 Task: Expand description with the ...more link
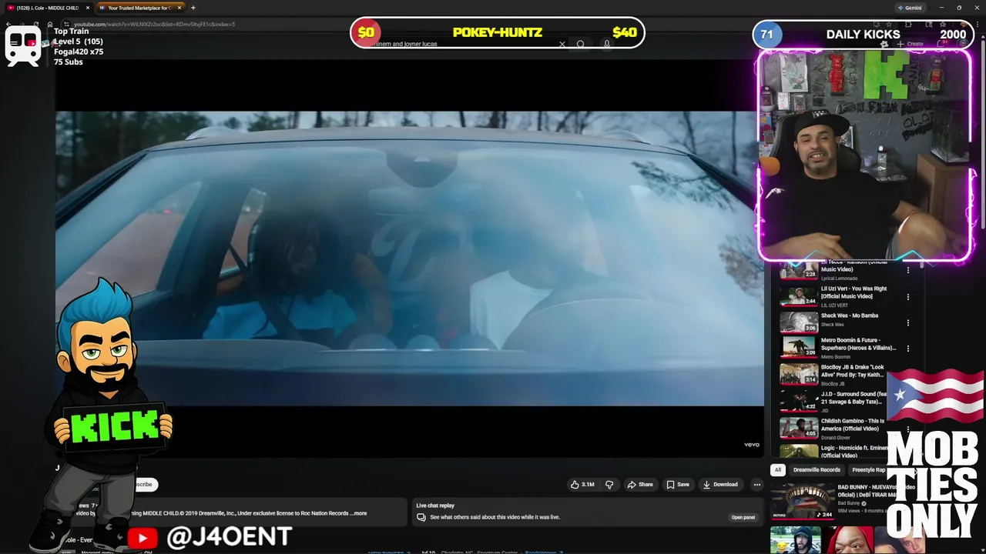358,513
